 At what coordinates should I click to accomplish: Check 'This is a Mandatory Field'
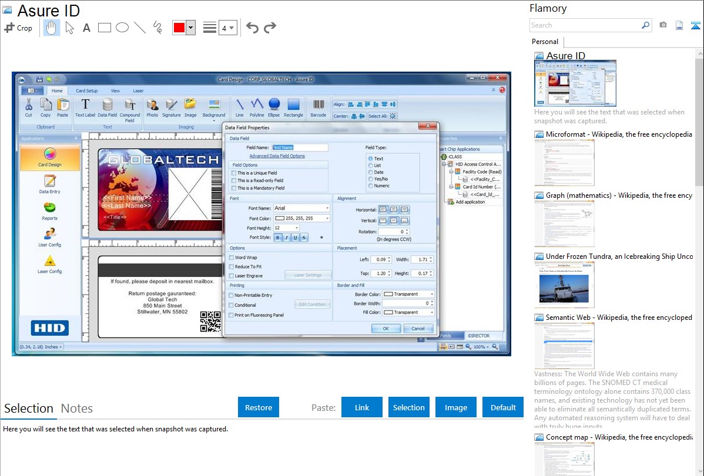coord(233,188)
